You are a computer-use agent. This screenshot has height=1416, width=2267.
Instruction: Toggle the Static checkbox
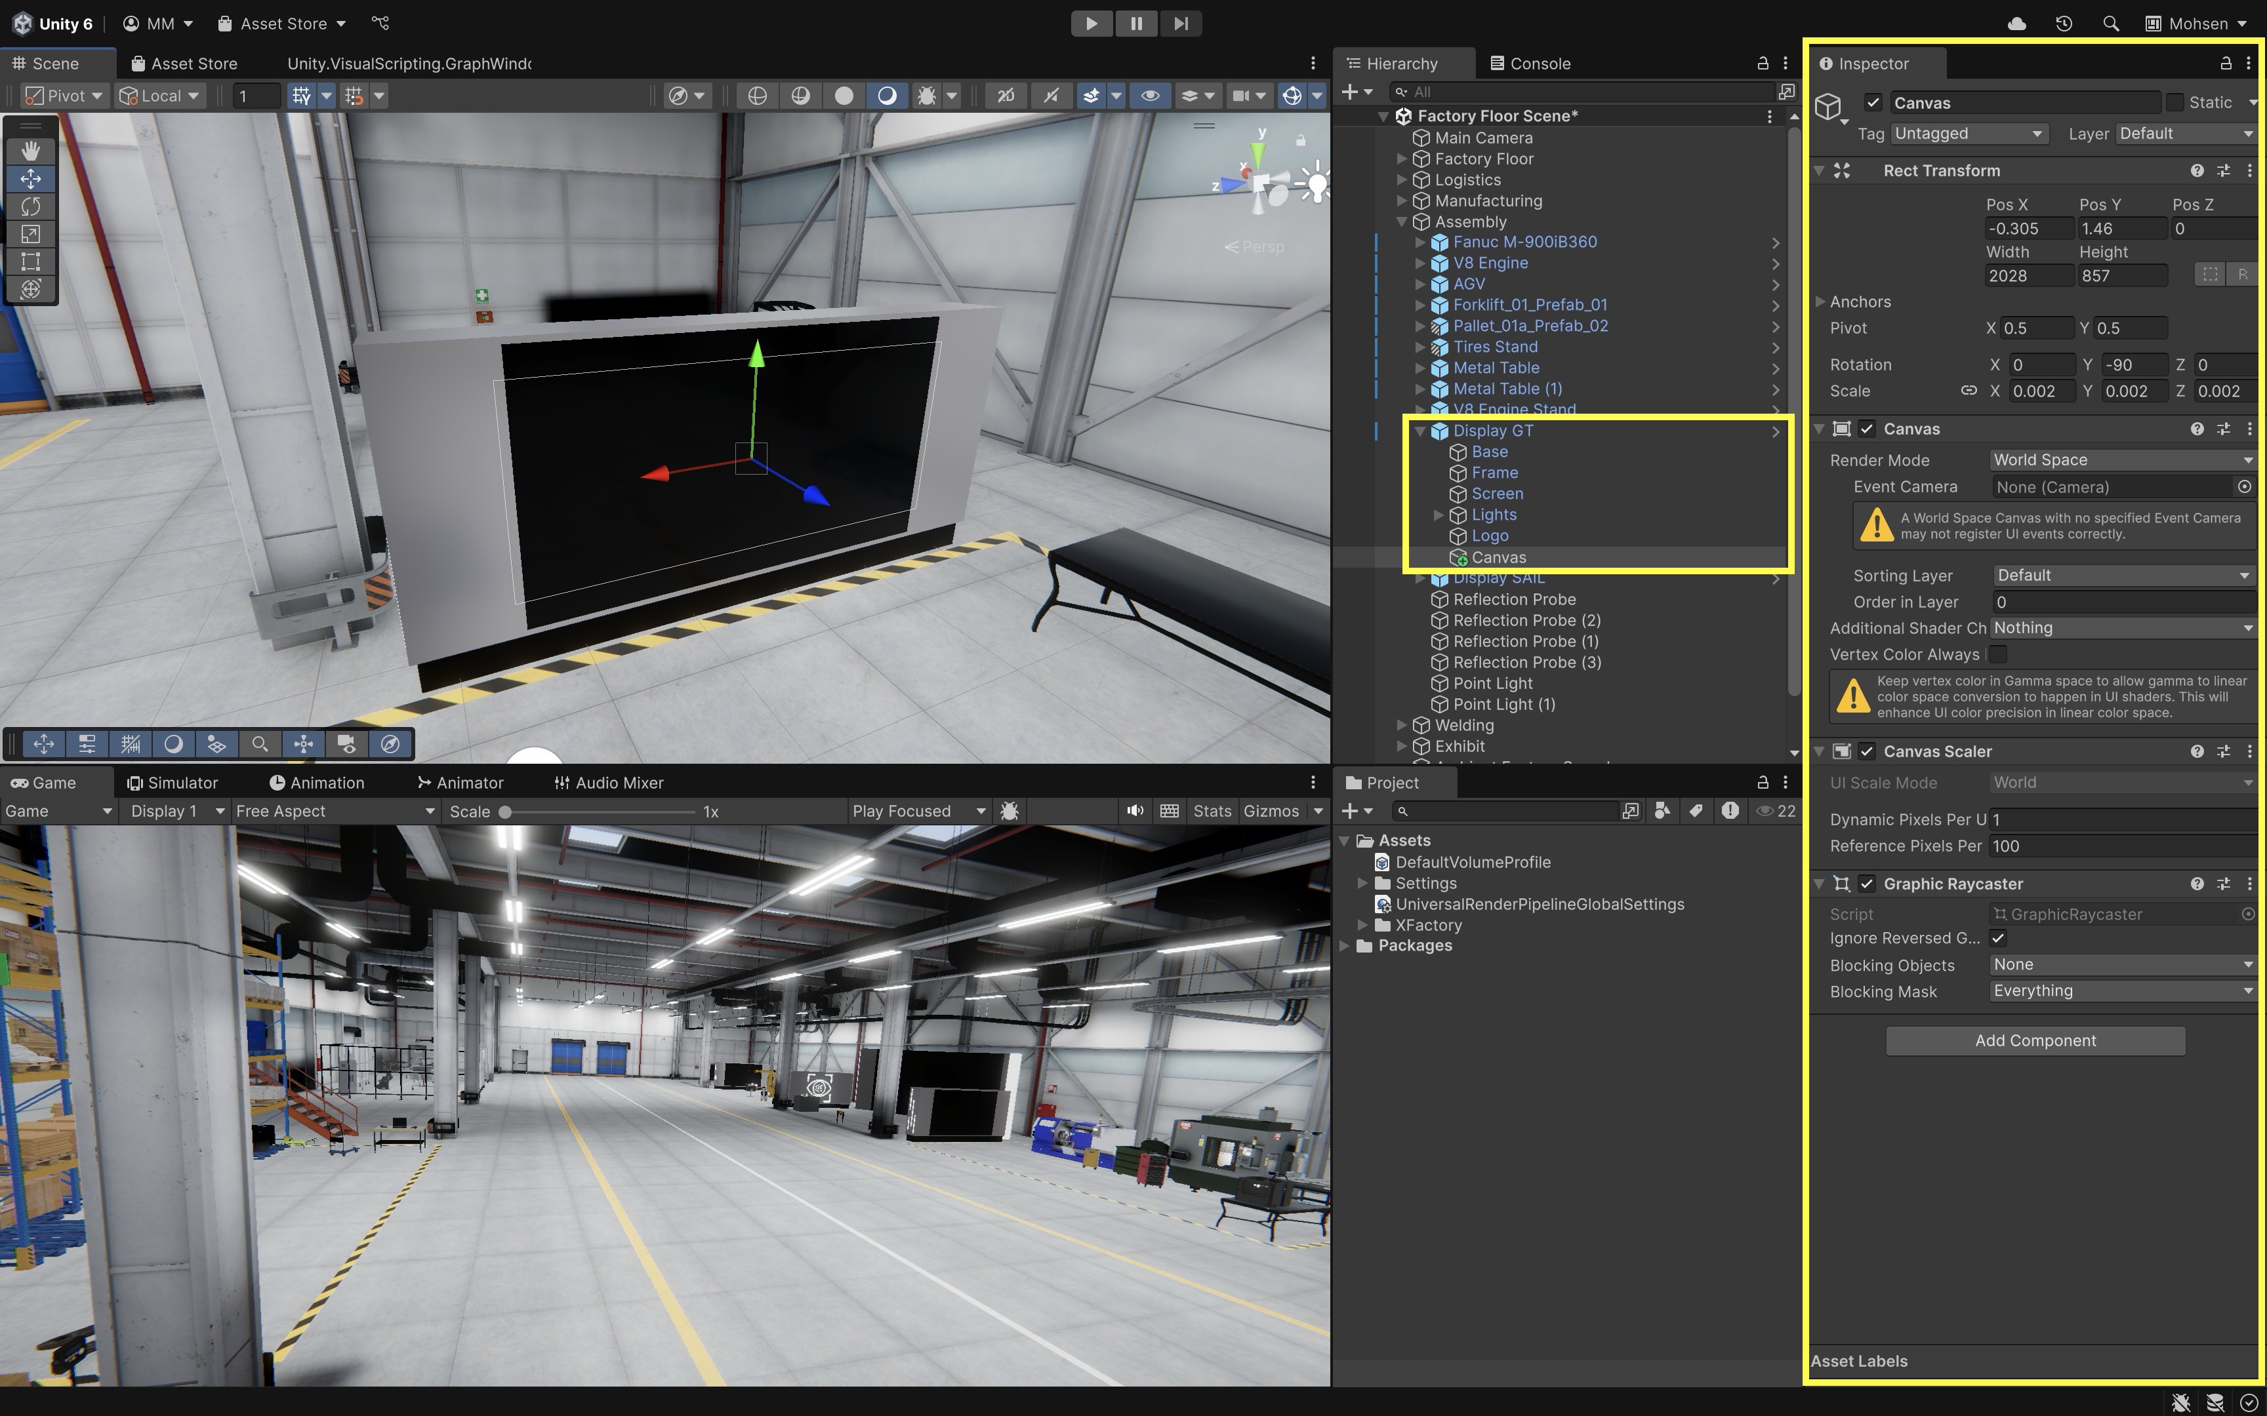tap(2175, 102)
